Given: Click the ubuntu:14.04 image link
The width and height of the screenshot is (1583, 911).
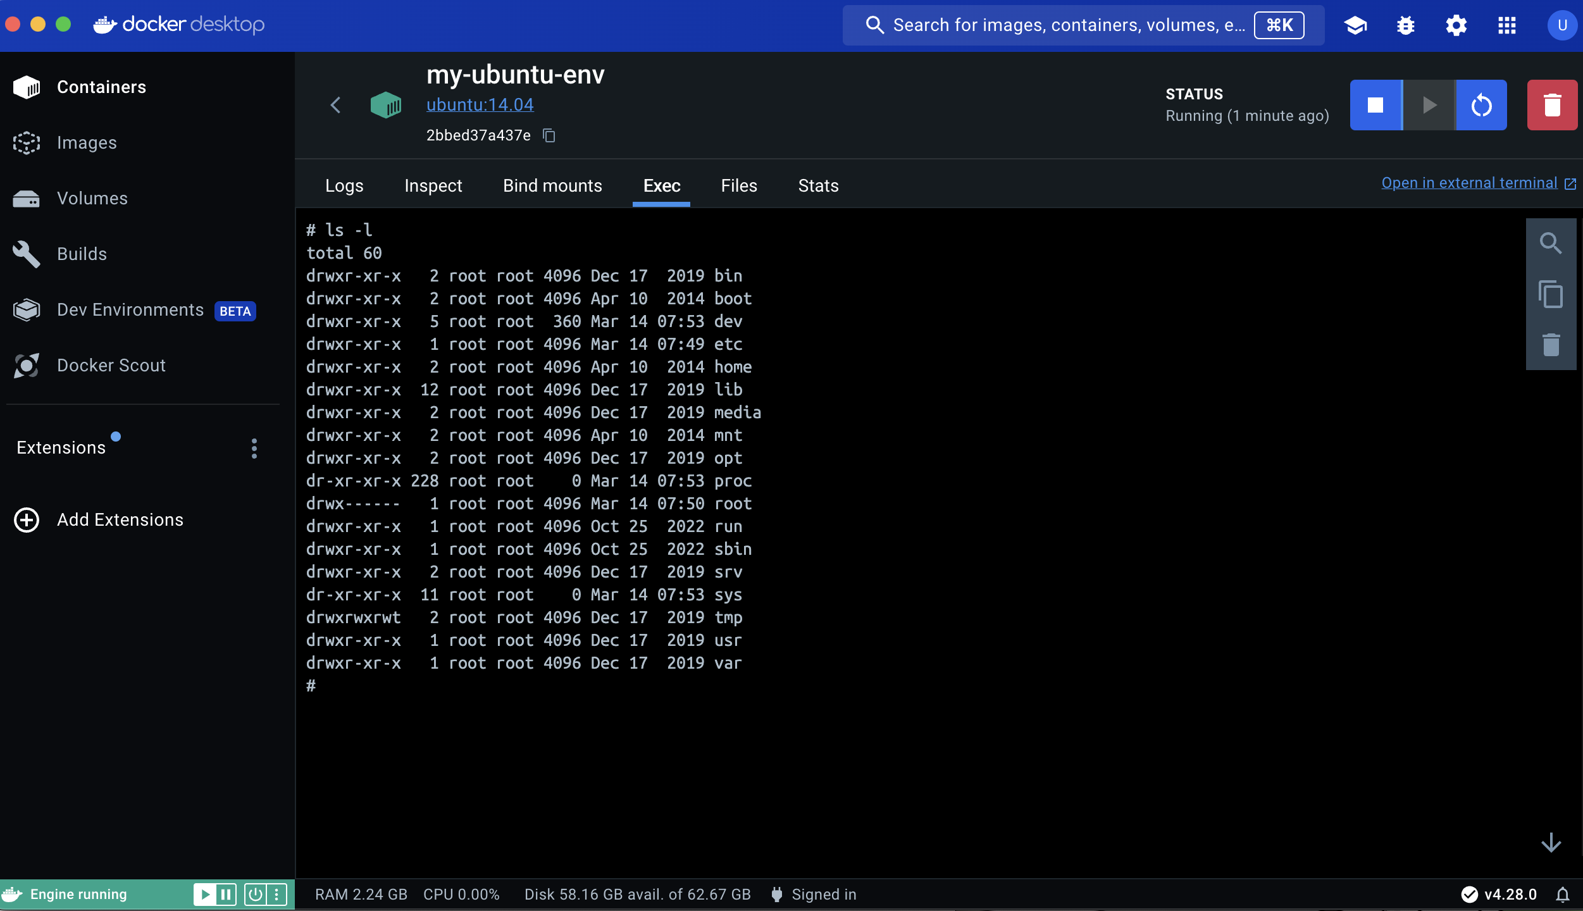Looking at the screenshot, I should [x=480, y=104].
